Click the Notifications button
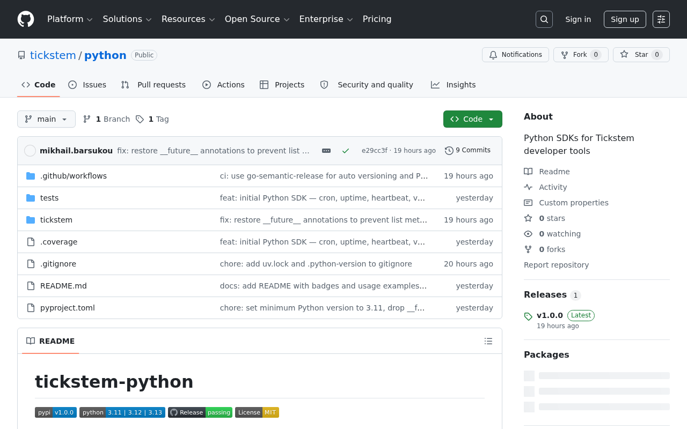687x429 pixels. click(515, 55)
